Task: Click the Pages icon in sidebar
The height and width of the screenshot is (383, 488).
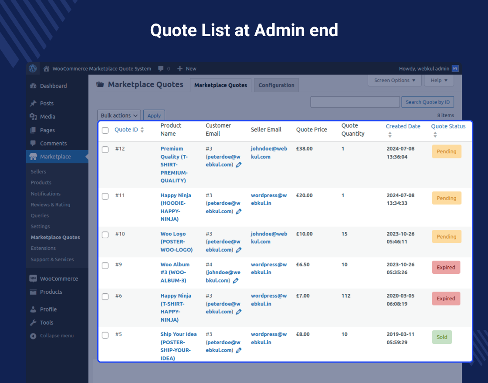Action: pyautogui.click(x=33, y=130)
